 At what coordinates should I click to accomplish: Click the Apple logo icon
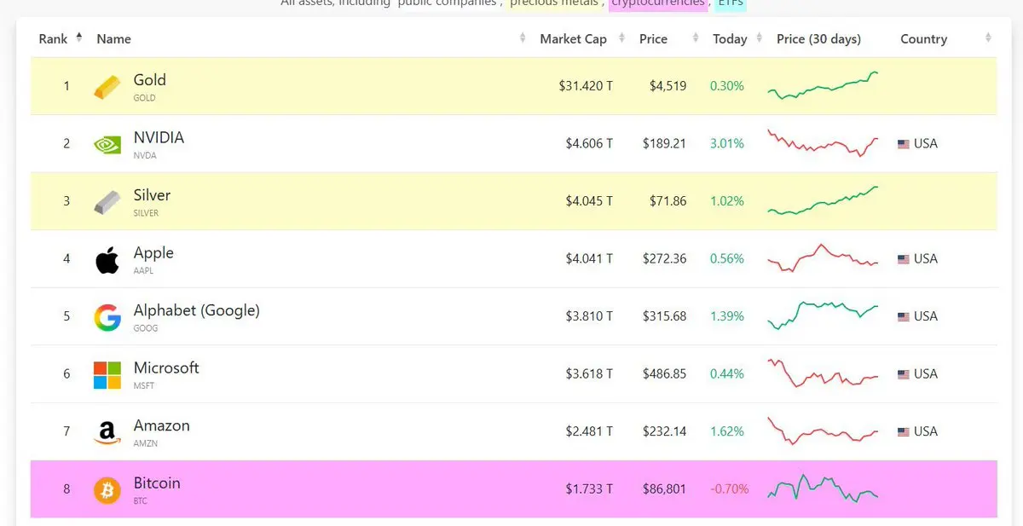coord(107,259)
